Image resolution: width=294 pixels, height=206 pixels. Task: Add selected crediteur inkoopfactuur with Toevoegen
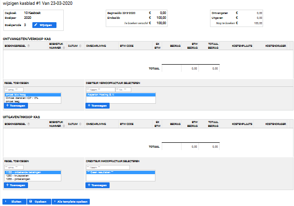click(x=98, y=185)
